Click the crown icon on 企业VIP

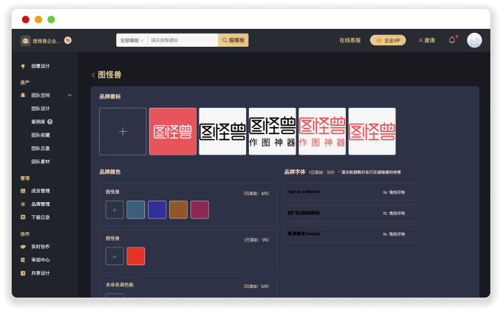pos(379,41)
